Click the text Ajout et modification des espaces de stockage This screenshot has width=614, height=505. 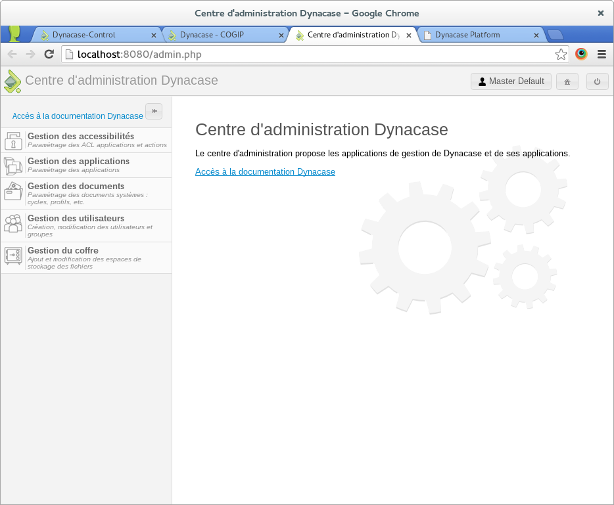tap(84, 263)
